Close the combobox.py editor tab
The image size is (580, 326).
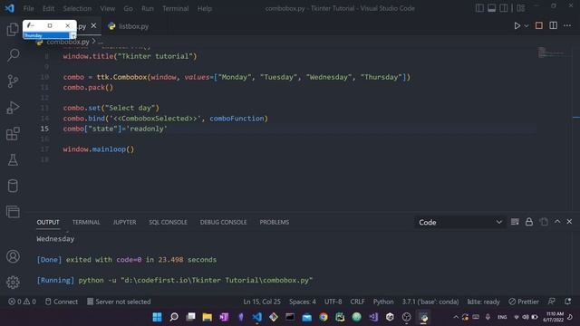point(93,26)
